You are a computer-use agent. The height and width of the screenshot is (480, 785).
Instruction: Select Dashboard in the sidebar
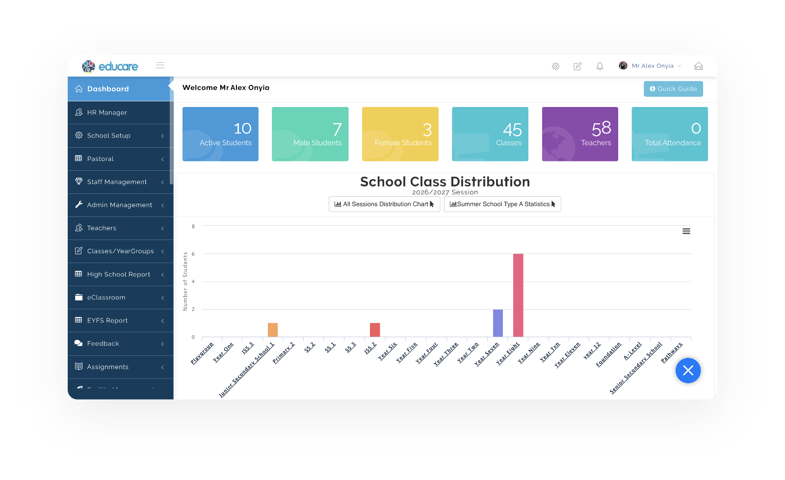click(120, 89)
